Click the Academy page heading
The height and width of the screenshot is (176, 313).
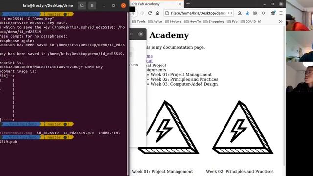(x=169, y=35)
